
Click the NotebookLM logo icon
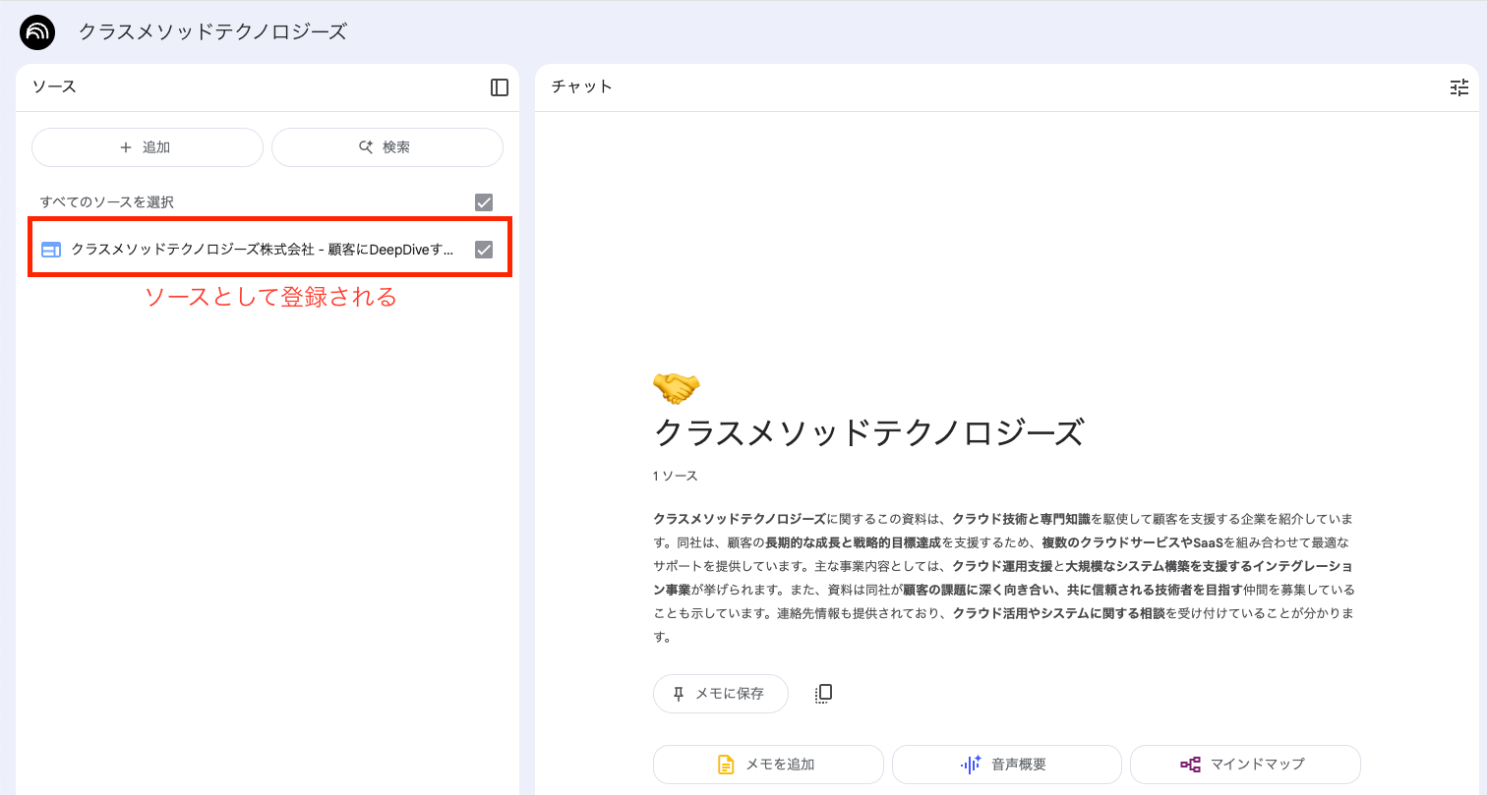(37, 32)
